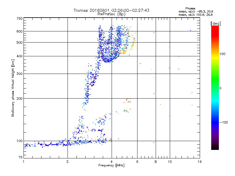Click the 'Frequency [MHz]' axis label
This screenshot has width=235, height=176.
[111, 165]
